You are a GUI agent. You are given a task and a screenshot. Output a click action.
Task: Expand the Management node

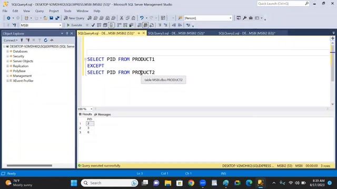coord(7,76)
